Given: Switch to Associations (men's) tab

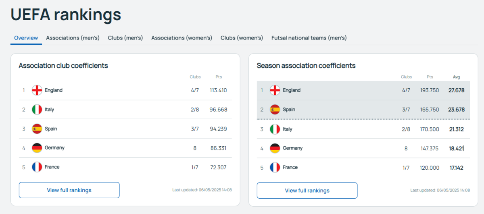Looking at the screenshot, I should click(x=73, y=38).
